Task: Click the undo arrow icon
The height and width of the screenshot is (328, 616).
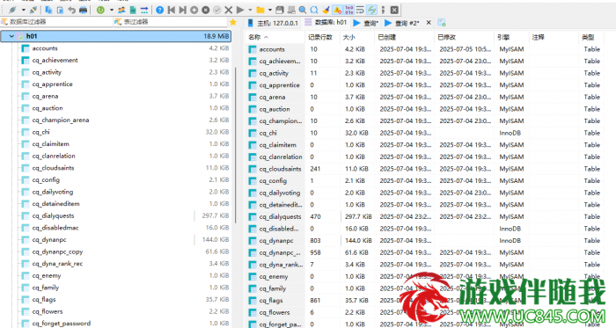Action: coord(71,10)
